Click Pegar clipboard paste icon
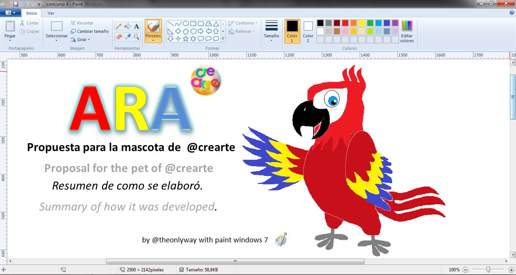The image size is (516, 275). point(10,26)
